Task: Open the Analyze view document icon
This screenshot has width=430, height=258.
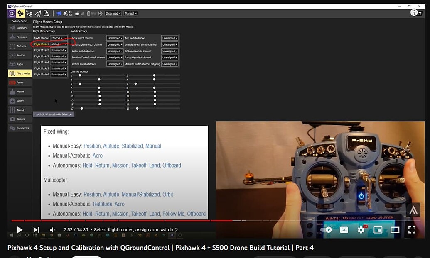Action: (47, 14)
